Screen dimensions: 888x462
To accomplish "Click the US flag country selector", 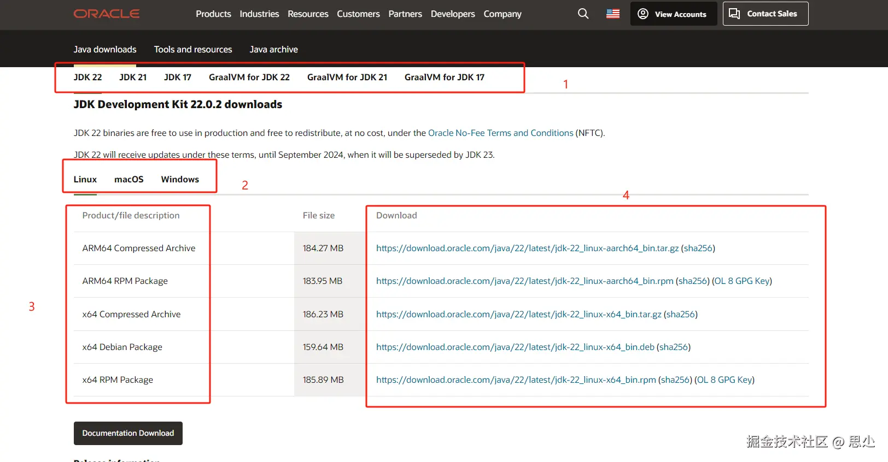I will click(613, 14).
